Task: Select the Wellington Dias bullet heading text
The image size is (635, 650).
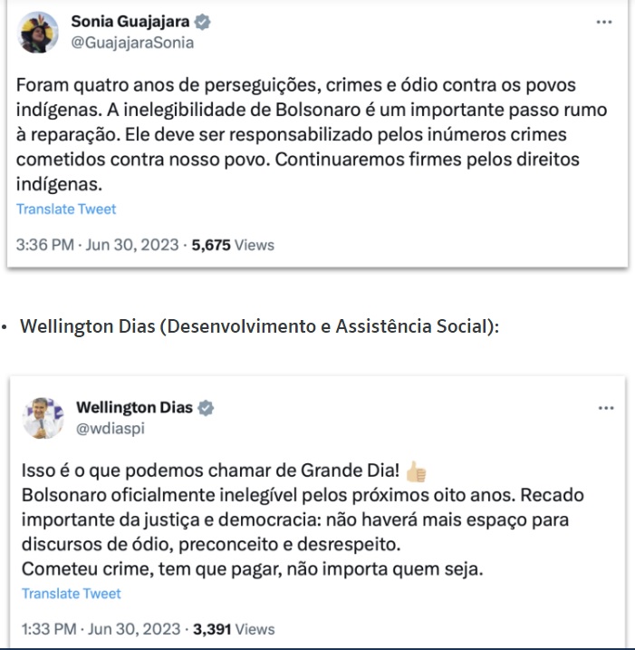Action: 259,326
